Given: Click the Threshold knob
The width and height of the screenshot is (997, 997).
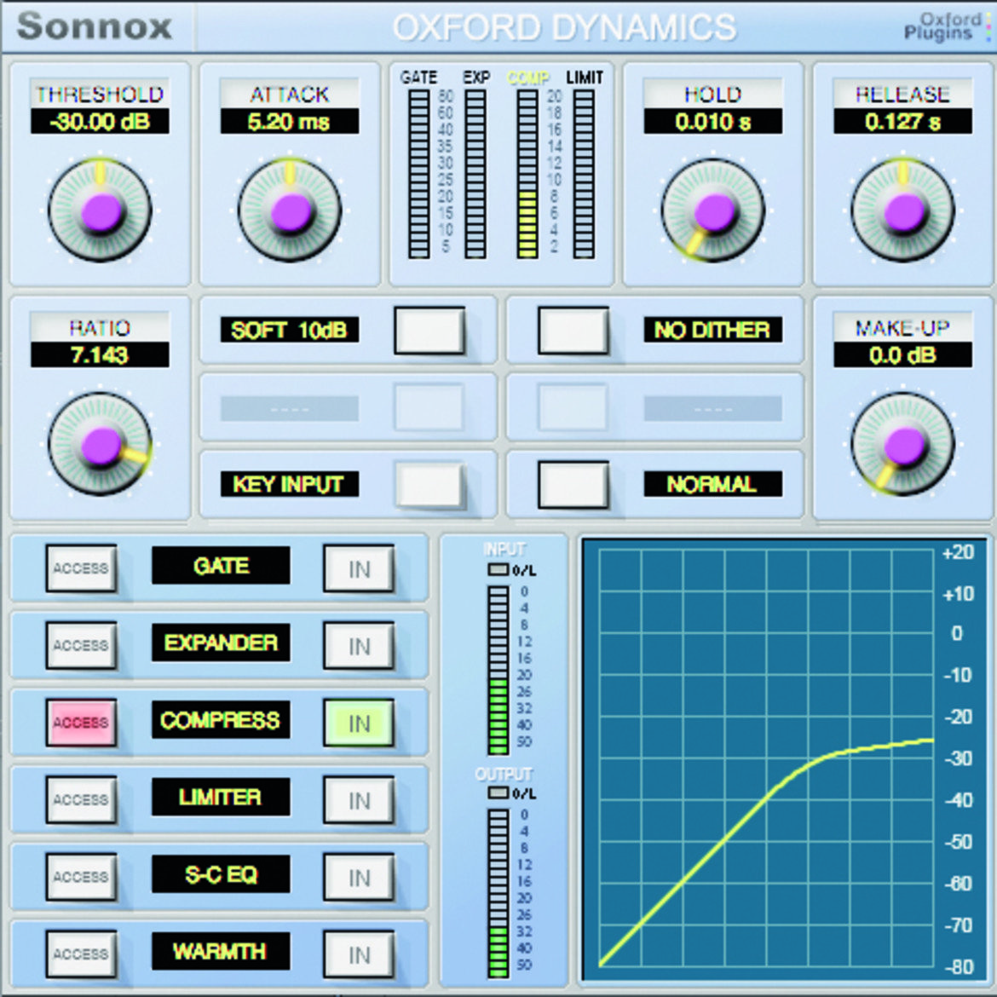Looking at the screenshot, I should pyautogui.click(x=100, y=210).
